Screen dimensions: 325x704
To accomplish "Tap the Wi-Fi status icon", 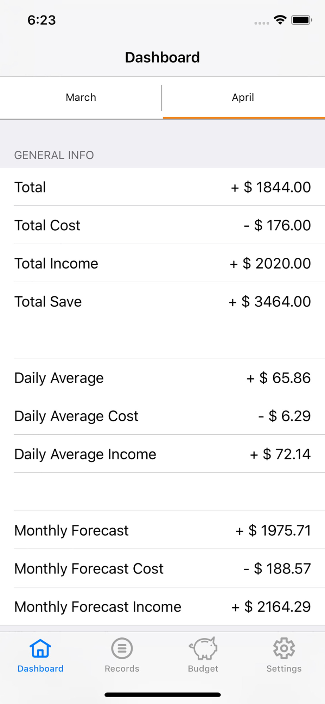I will click(x=280, y=20).
